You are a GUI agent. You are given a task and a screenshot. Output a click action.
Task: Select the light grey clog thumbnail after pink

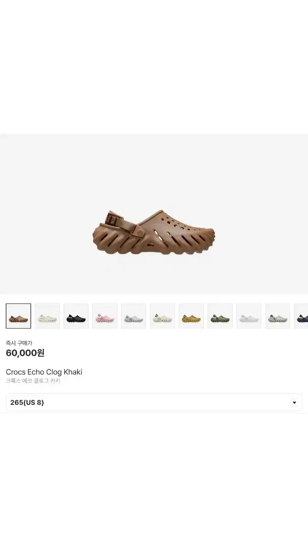[x=133, y=316]
